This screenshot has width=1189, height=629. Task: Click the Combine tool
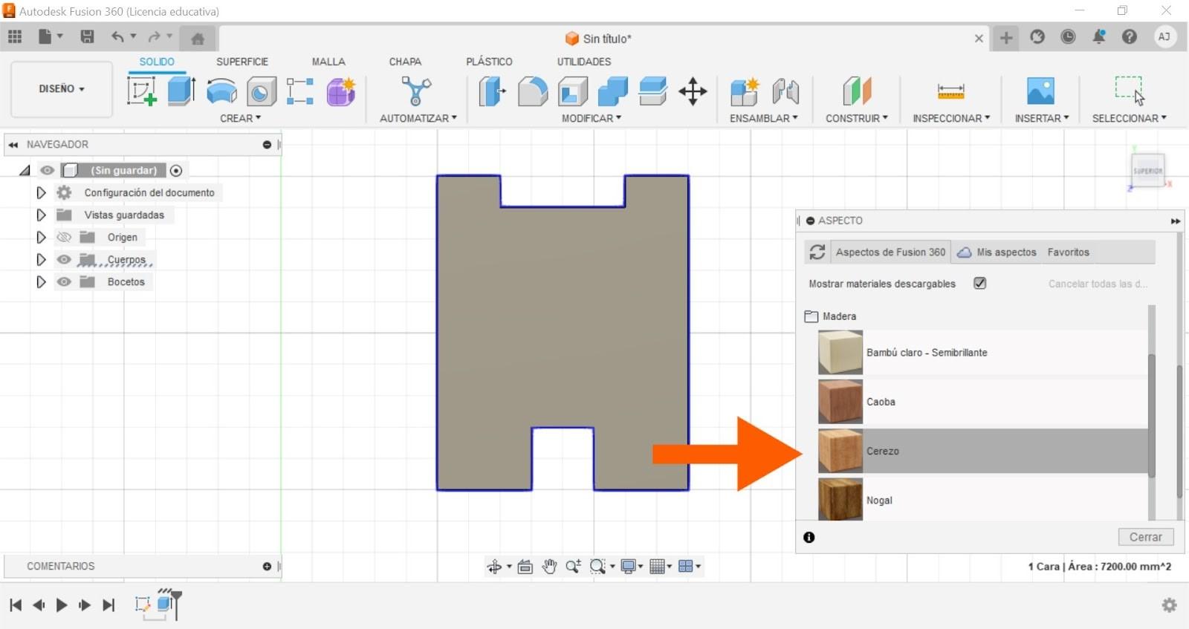tap(612, 91)
